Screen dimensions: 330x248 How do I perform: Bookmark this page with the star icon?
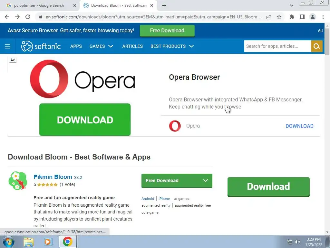[279, 17]
